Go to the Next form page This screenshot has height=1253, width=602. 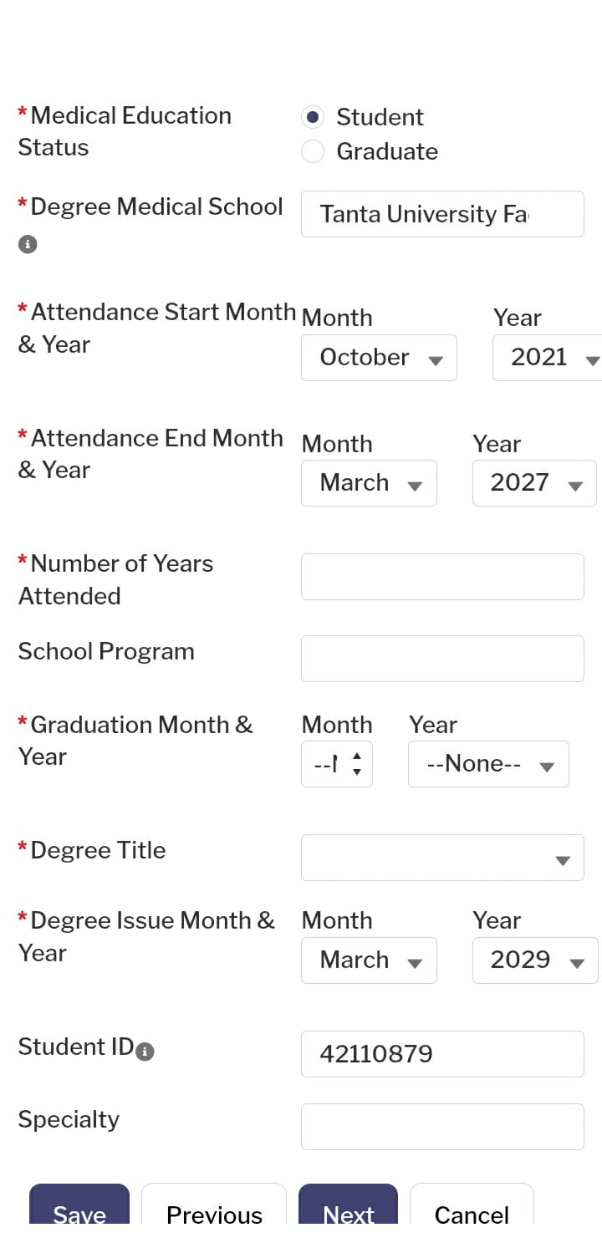click(348, 1212)
